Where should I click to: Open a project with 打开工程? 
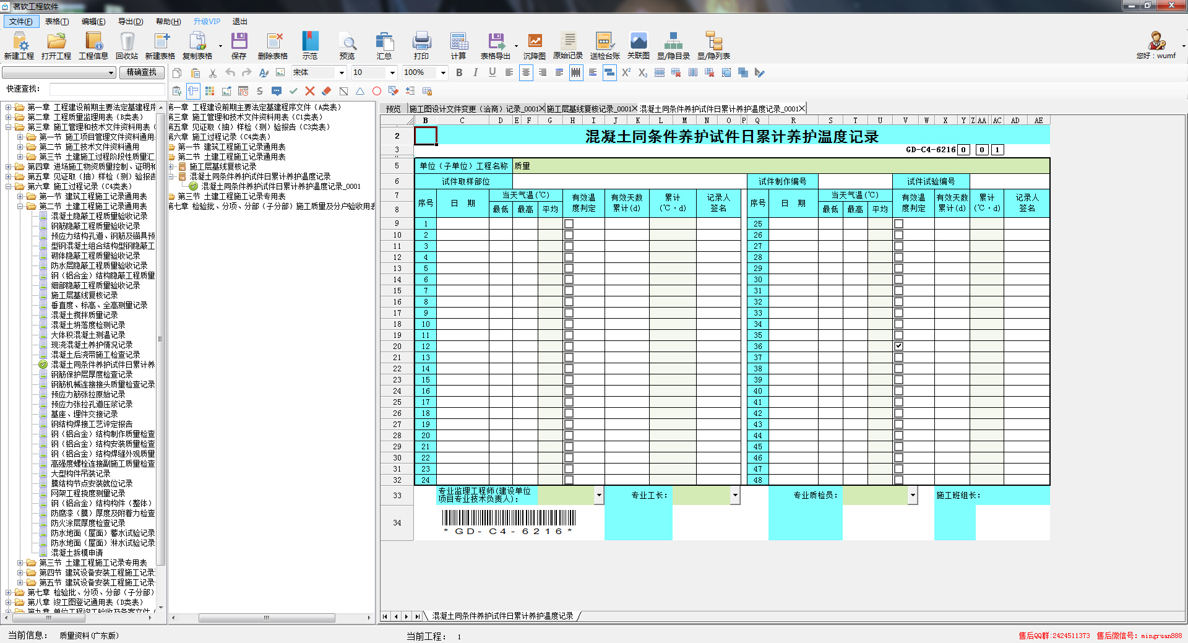tap(56, 45)
